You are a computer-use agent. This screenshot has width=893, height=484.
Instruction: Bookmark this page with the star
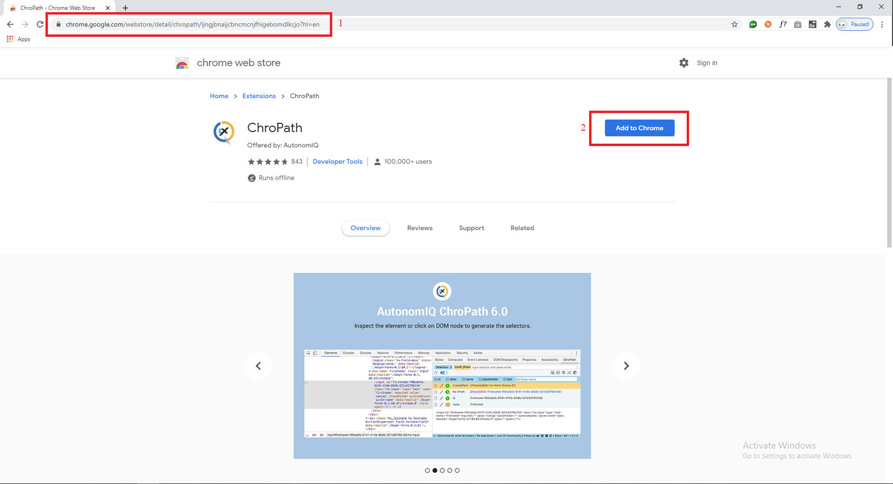point(734,24)
